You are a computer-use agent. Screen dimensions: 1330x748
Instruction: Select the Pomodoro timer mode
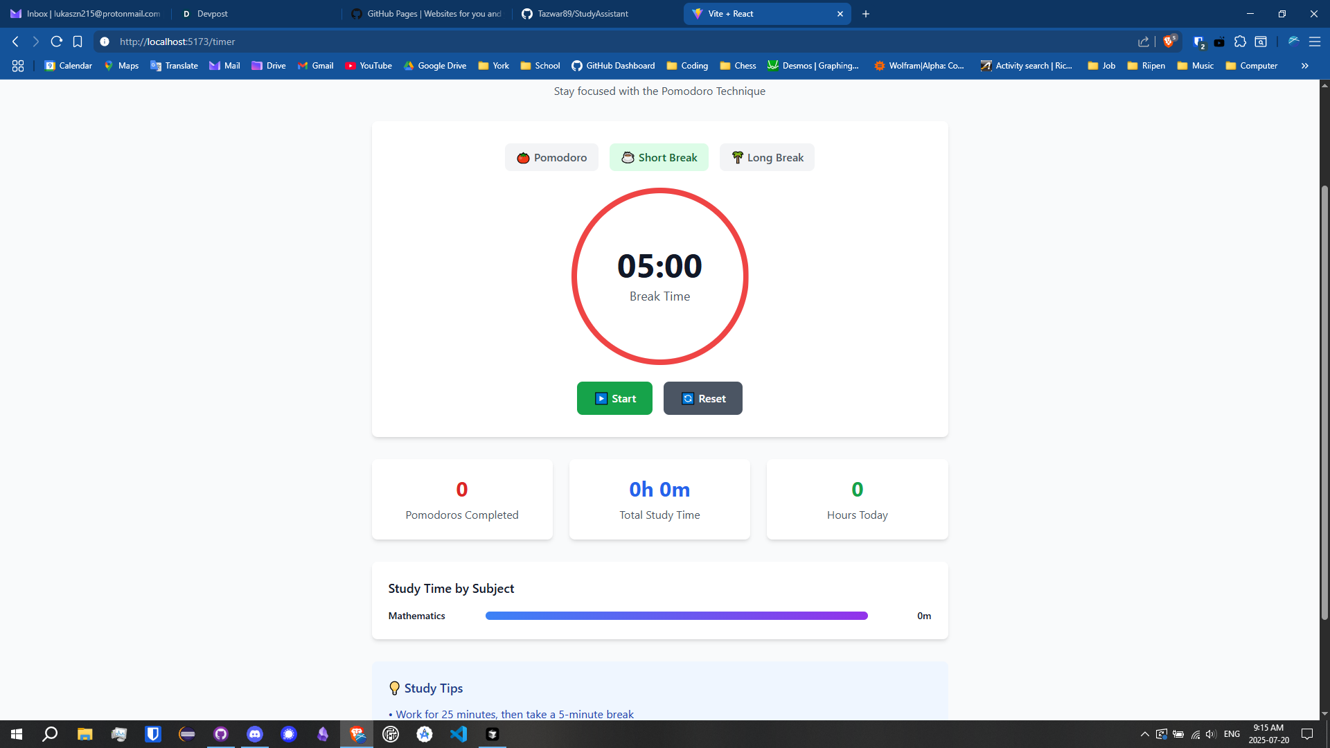click(x=551, y=157)
